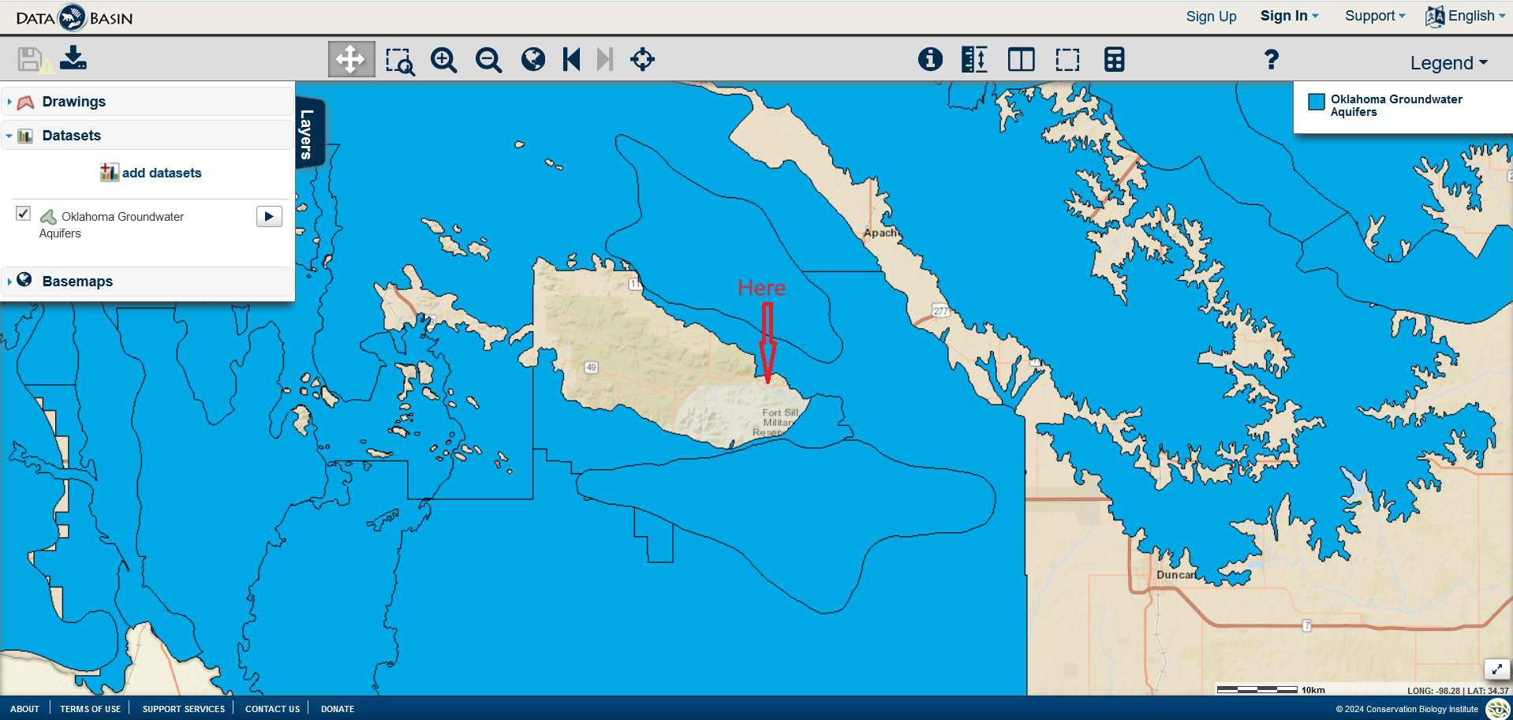Collapse the Legend dropdown
Image resolution: width=1513 pixels, height=720 pixels.
click(x=1449, y=63)
